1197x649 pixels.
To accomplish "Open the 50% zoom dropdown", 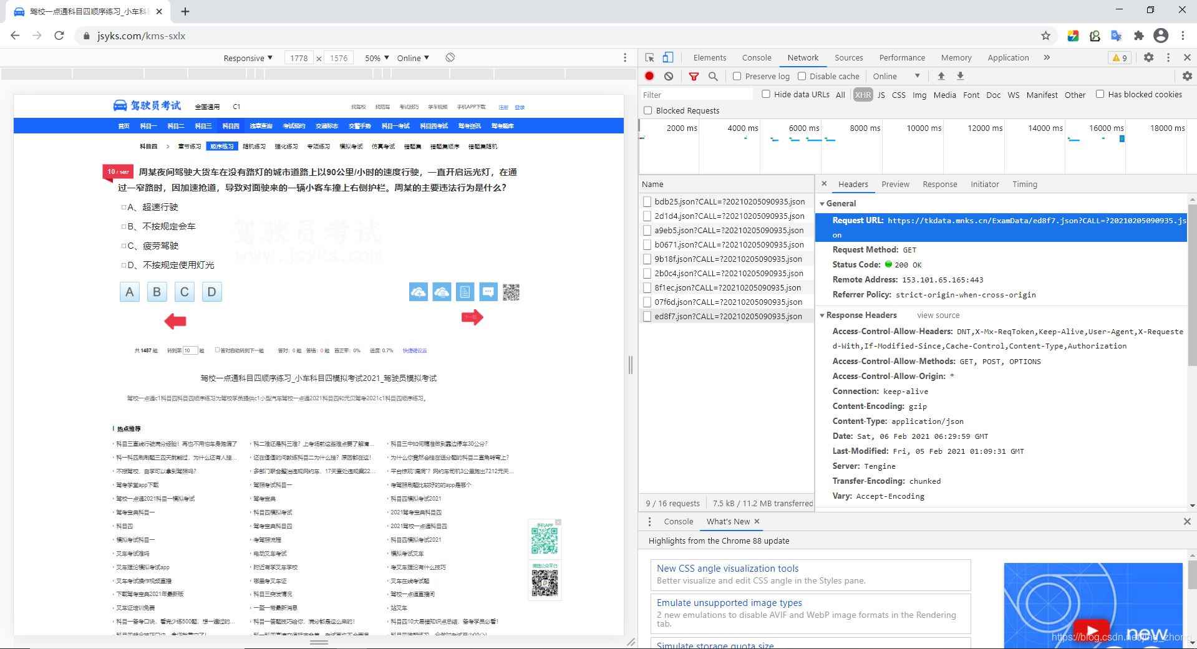I will coord(377,58).
